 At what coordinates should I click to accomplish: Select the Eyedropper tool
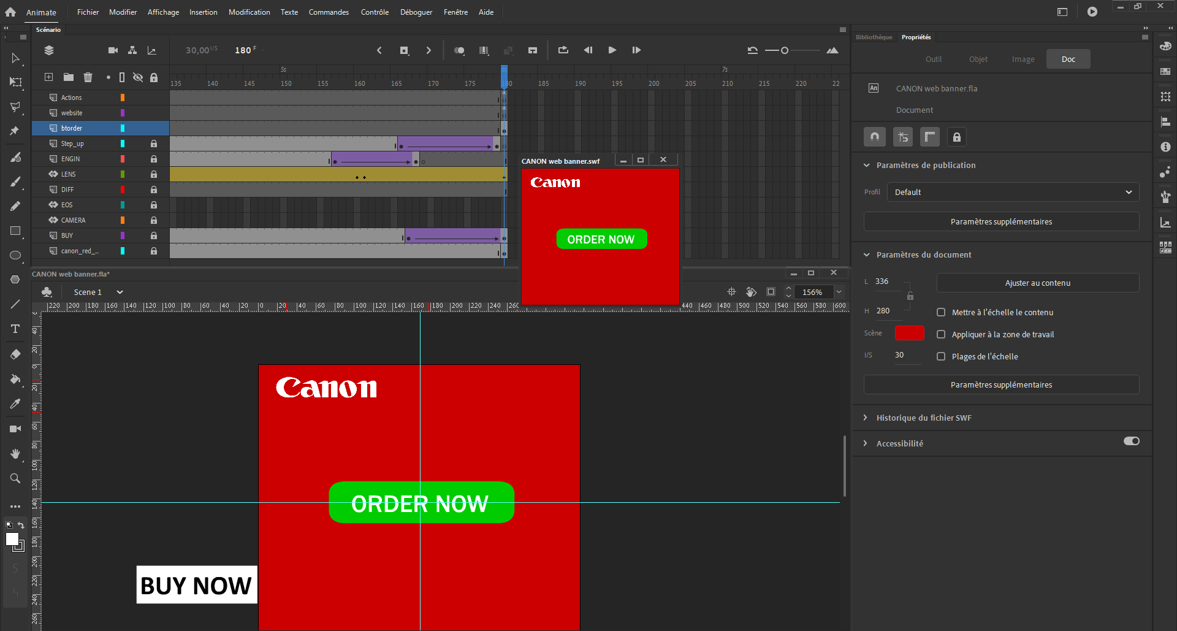[15, 403]
